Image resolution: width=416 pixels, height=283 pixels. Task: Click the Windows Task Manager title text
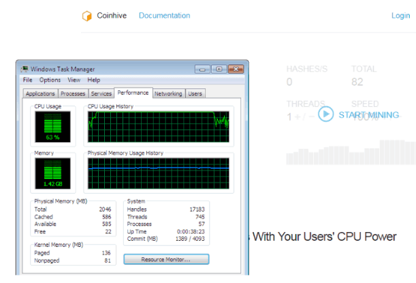tap(63, 69)
